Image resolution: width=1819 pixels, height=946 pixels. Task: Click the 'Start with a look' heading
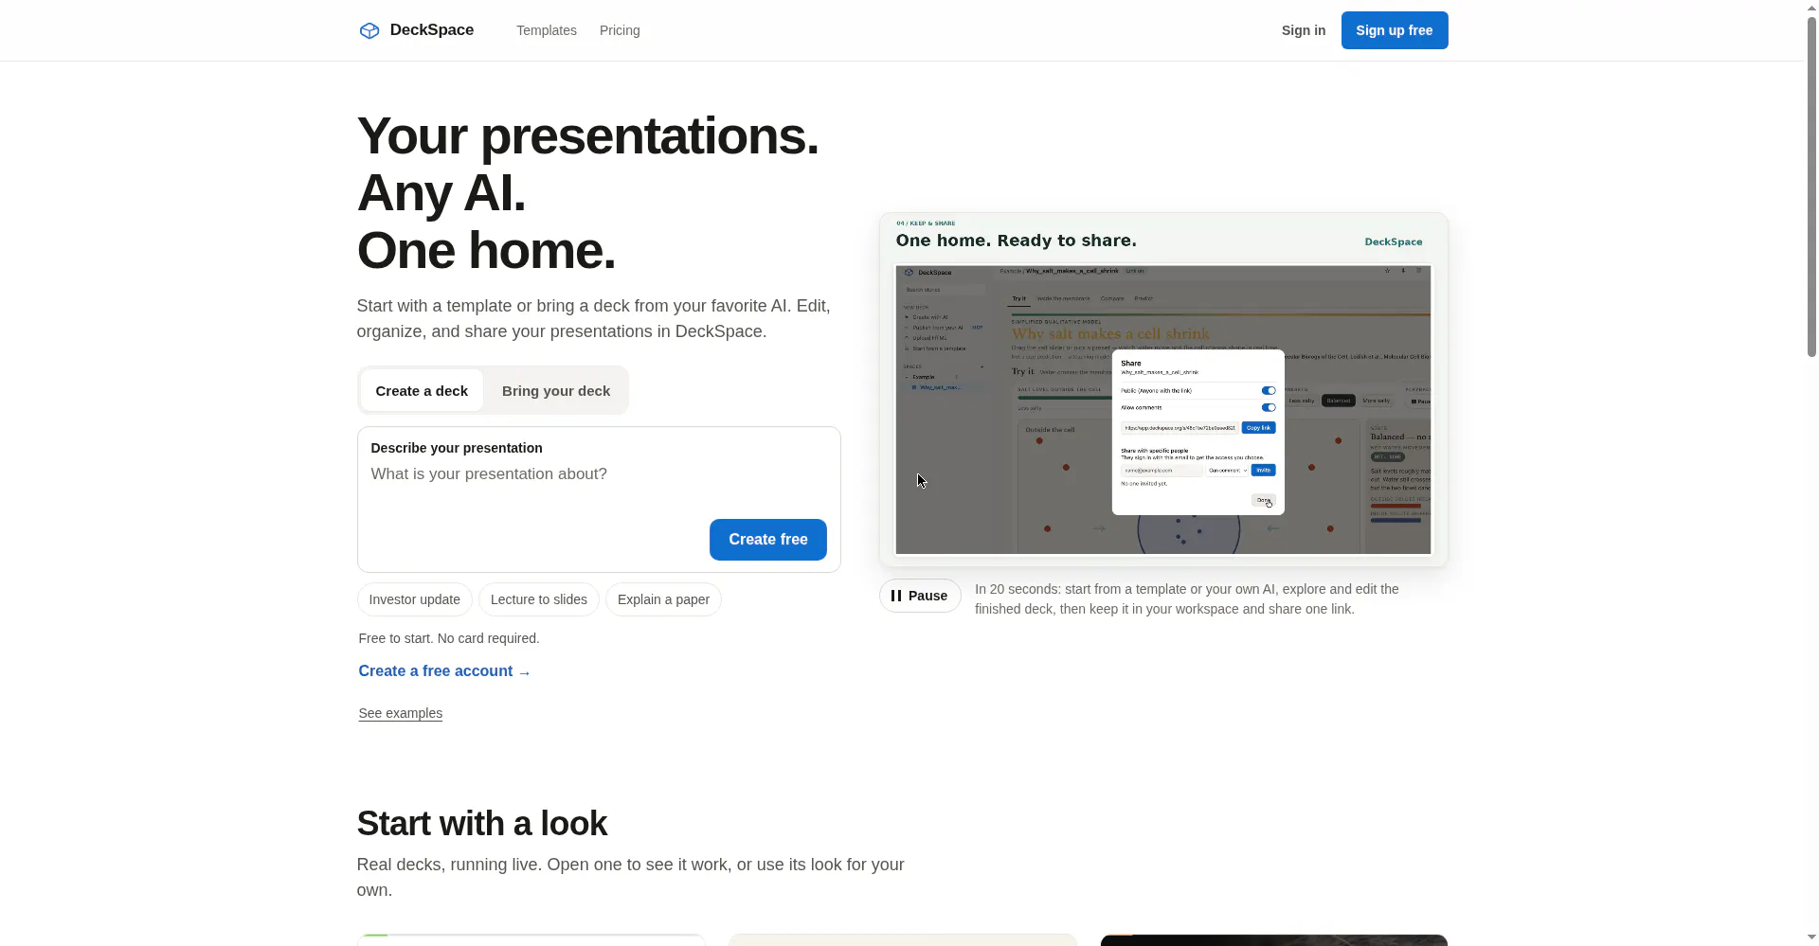point(482,824)
